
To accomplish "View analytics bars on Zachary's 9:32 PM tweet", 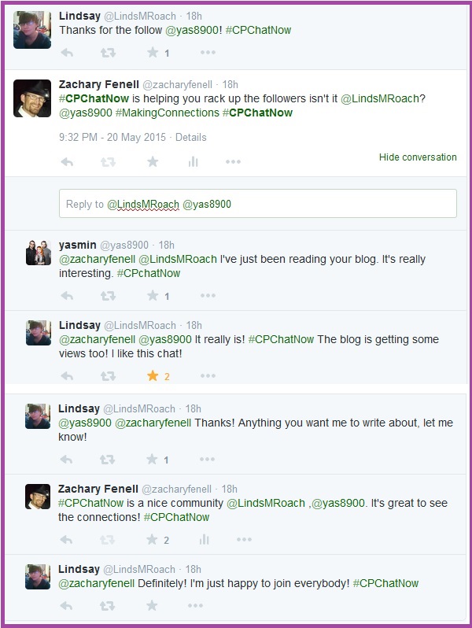I will (x=193, y=162).
